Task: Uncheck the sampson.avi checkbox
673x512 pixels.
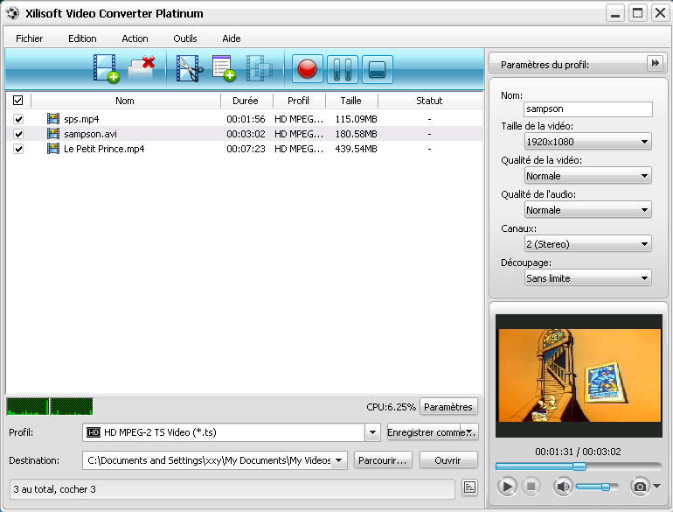Action: [x=18, y=134]
